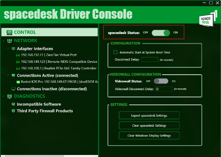This screenshot has width=221, height=157.
Task: Click the NETWORK section icon
Action: 9,41
